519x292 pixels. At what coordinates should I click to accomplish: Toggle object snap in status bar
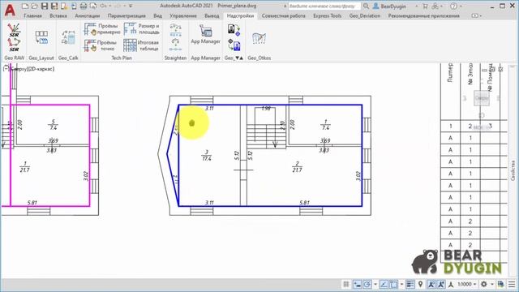coord(393,285)
